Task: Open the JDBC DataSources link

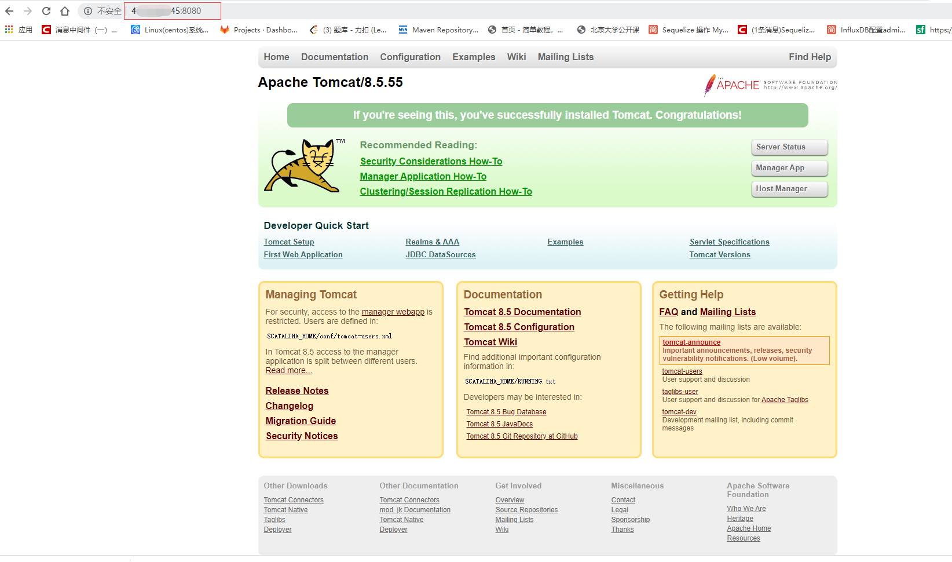Action: point(441,254)
